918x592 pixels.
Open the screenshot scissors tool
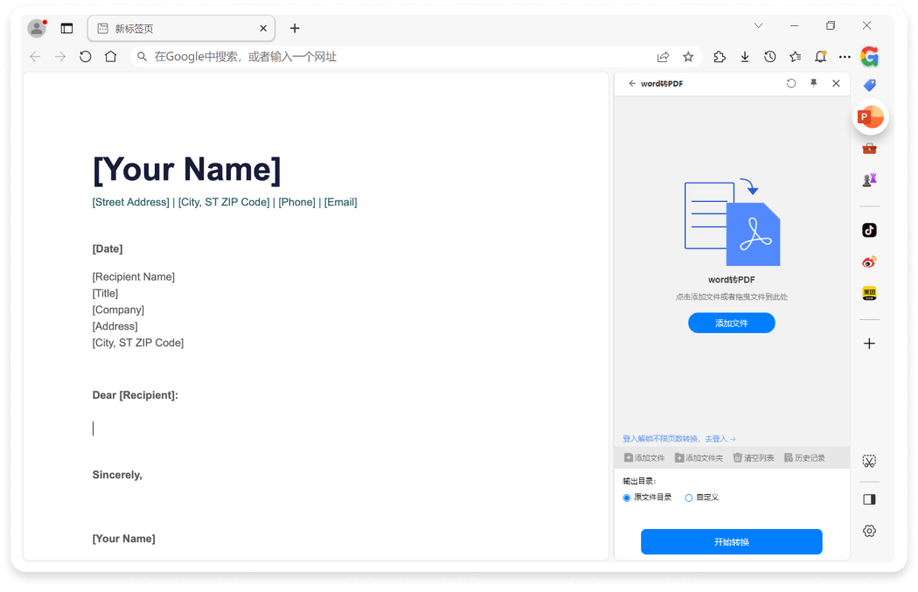click(x=869, y=461)
